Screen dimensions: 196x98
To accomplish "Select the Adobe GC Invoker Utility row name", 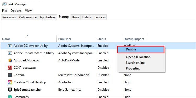I will pyautogui.click(x=31, y=46).
